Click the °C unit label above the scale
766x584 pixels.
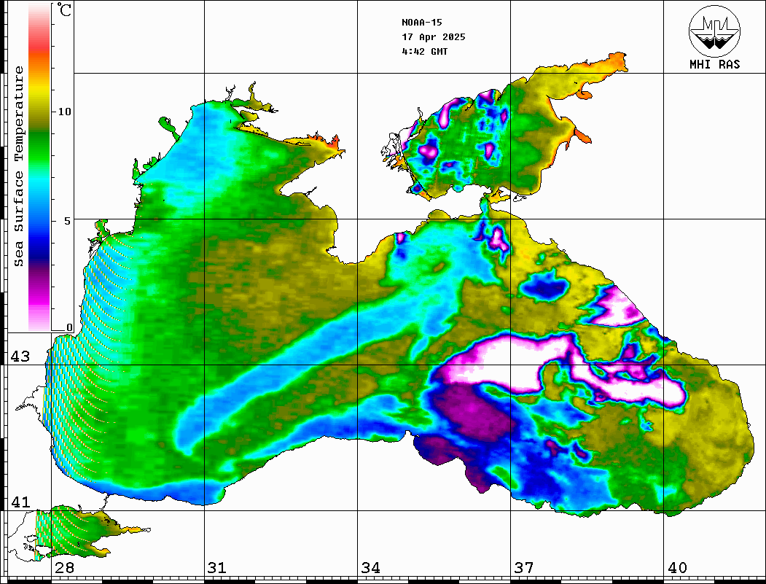66,11
